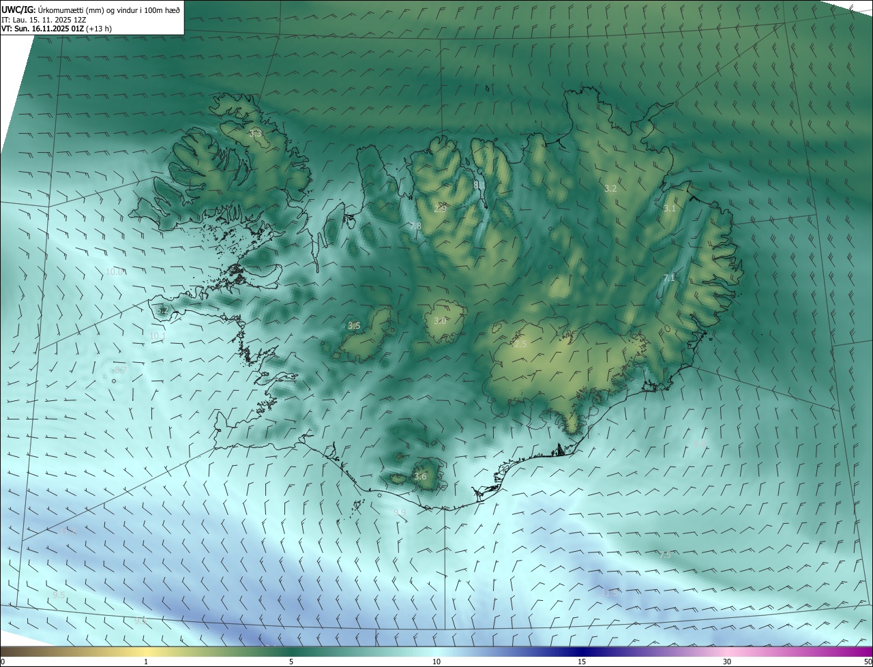The height and width of the screenshot is (667, 873).
Task: Click the "3.1" value label on the map
Action: [x=670, y=209]
